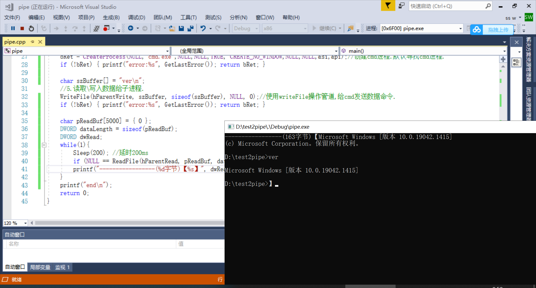Select the Step Out icon
The image size is (536, 288).
84,28
